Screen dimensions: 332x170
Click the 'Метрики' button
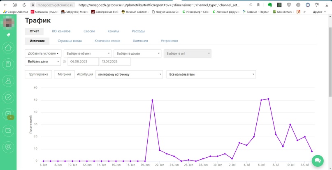(x=64, y=74)
